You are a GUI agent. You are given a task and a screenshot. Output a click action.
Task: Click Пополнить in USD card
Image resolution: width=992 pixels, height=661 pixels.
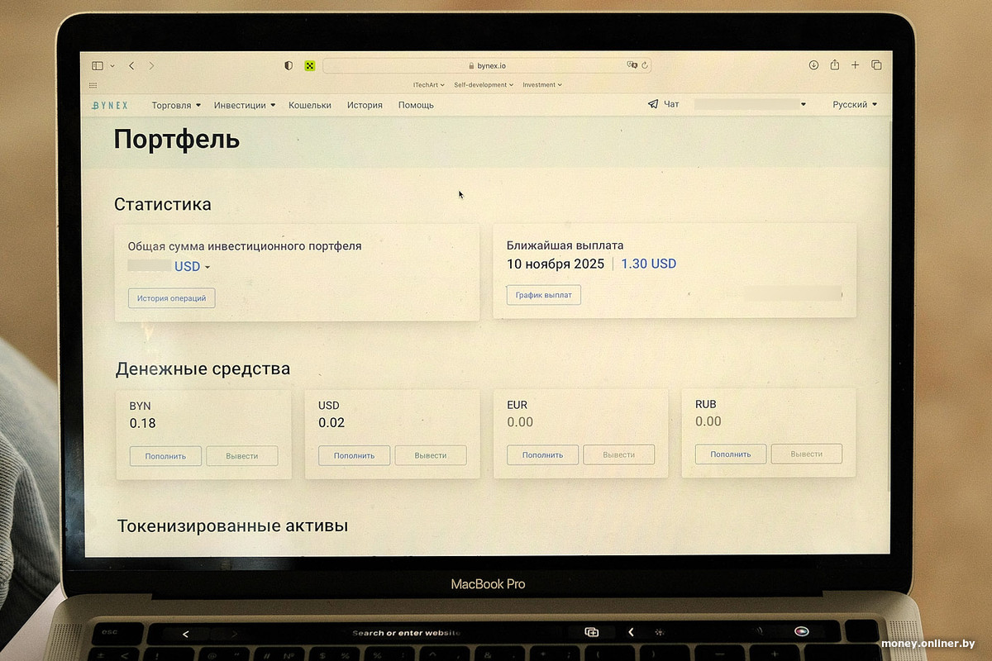(354, 455)
